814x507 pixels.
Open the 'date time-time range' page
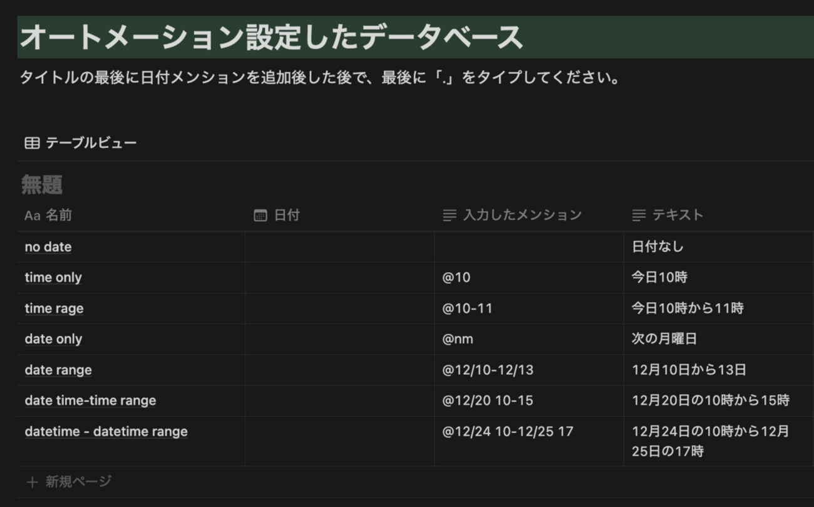(x=90, y=400)
